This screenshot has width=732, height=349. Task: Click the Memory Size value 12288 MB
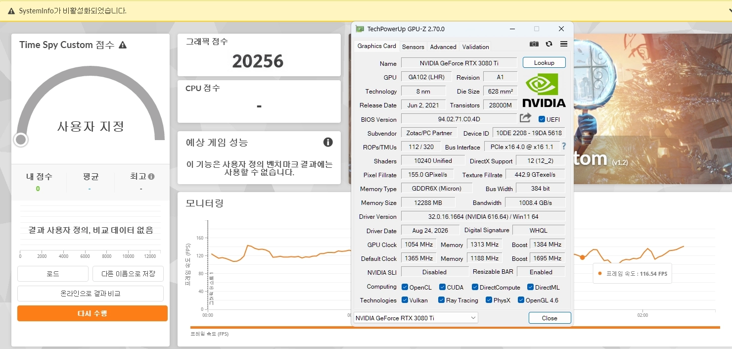429,202
